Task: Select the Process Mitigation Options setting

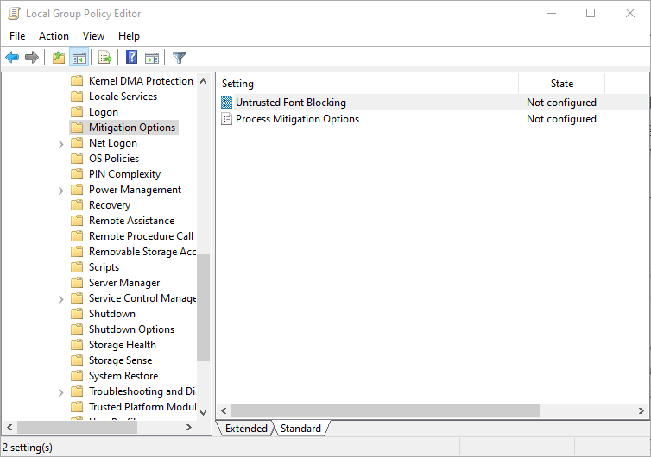Action: pyautogui.click(x=297, y=119)
